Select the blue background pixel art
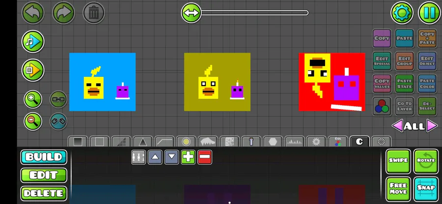 pyautogui.click(x=102, y=82)
